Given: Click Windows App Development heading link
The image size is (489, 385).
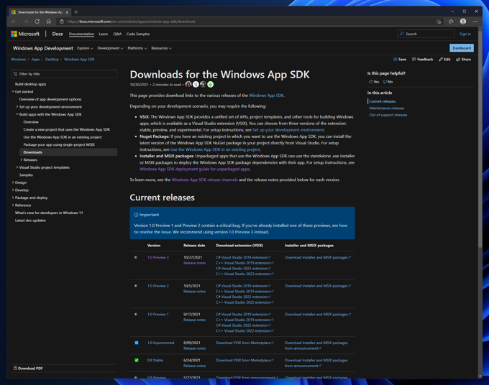Looking at the screenshot, I should 43,48.
